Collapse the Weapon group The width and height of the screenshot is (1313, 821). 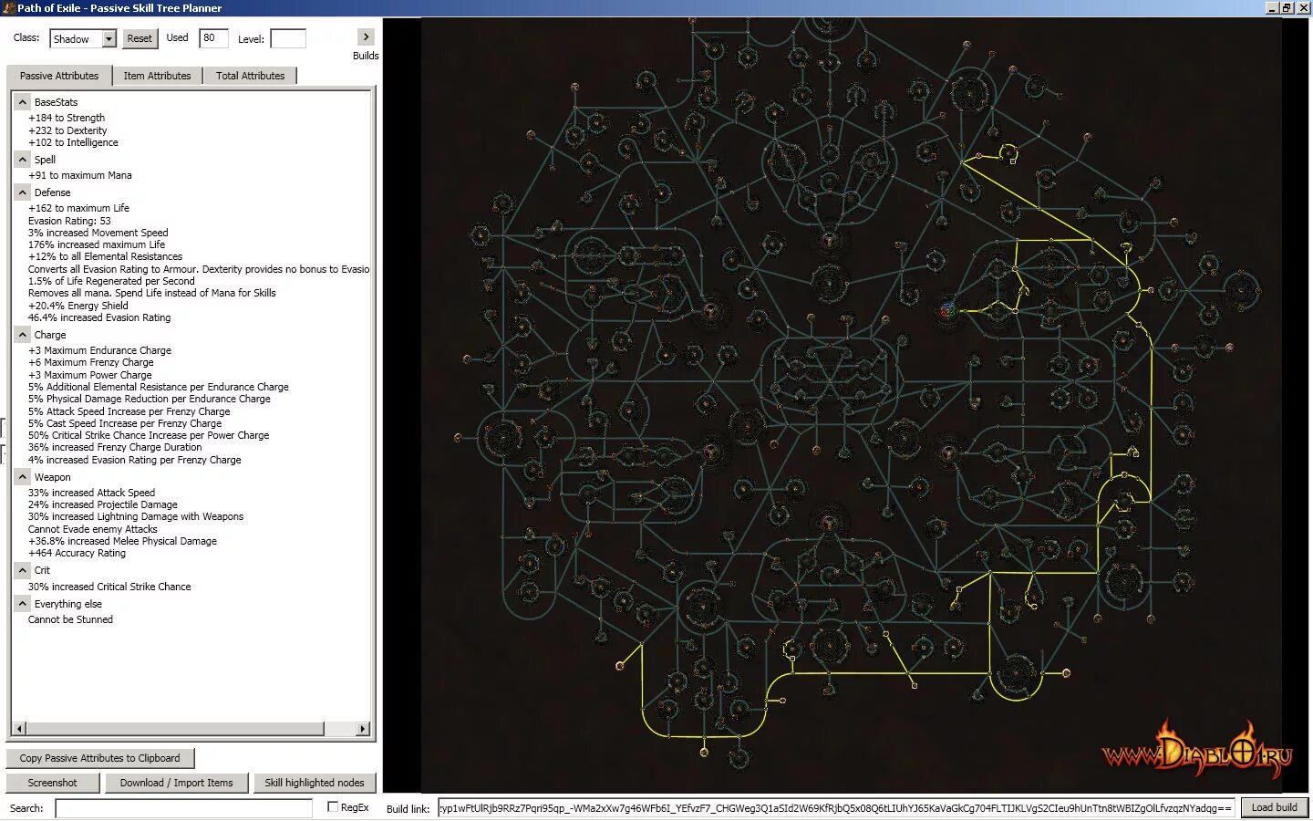click(23, 477)
